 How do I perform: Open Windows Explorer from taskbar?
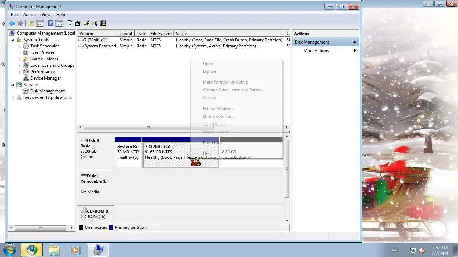[x=54, y=250]
